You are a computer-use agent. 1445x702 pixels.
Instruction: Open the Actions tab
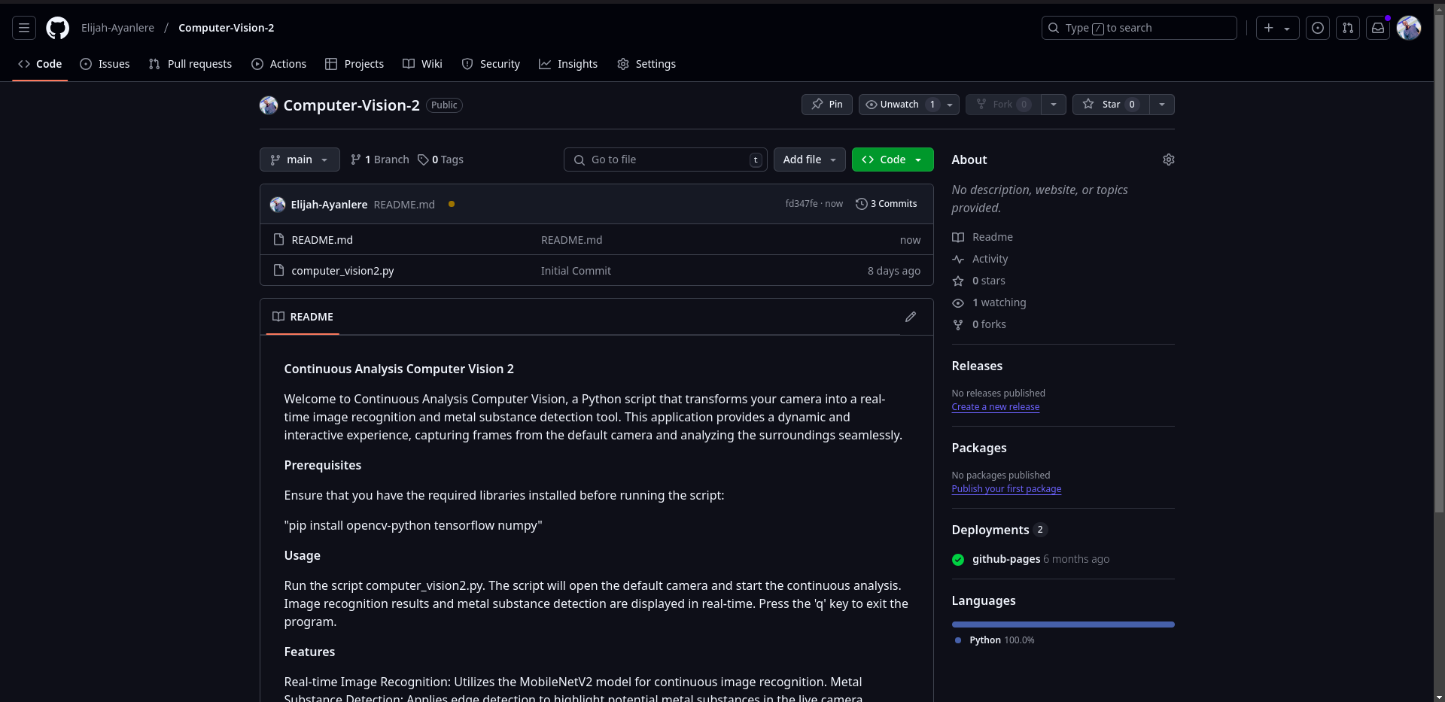279,64
